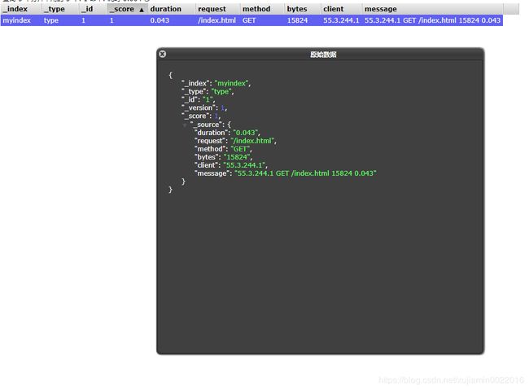This screenshot has width=529, height=390.
Task: Sort by the request column header
Action: point(217,9)
